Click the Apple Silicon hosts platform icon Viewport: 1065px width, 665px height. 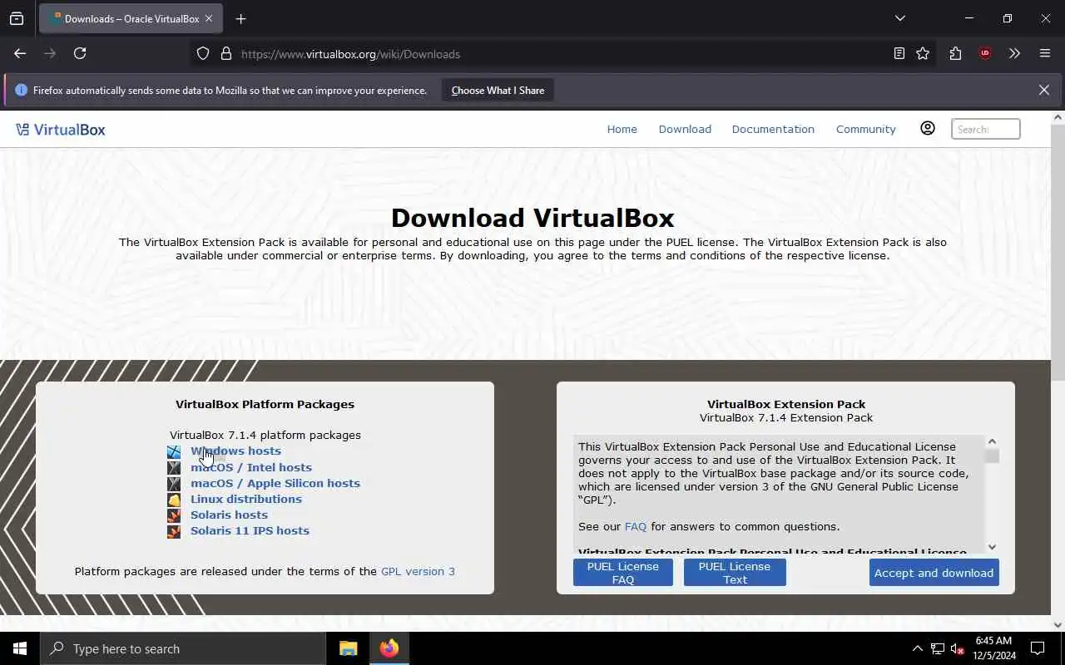(174, 484)
